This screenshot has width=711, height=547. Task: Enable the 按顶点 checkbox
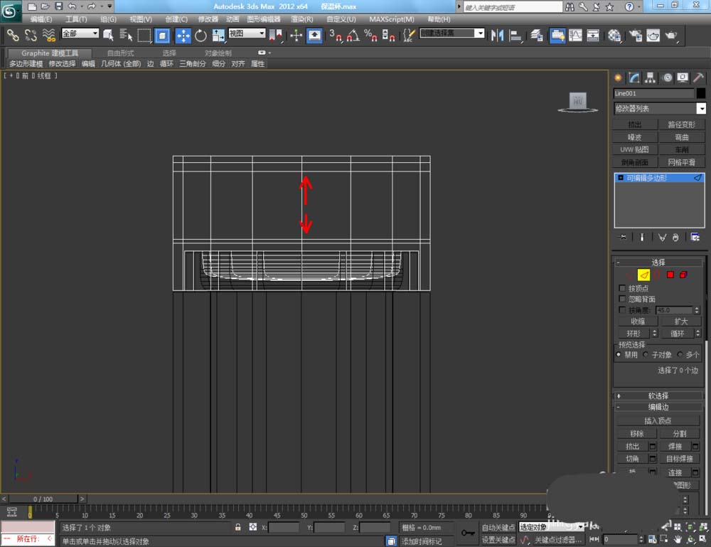[x=623, y=288]
